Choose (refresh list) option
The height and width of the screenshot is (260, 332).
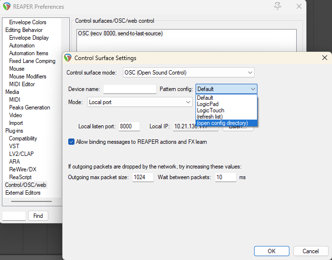(226, 117)
